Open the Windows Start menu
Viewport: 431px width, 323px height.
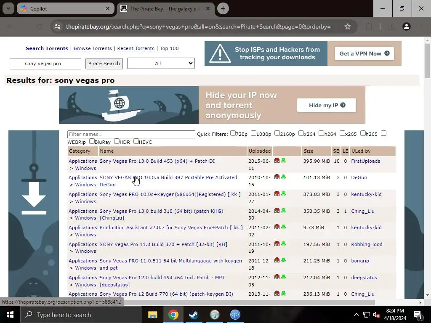tap(10, 315)
